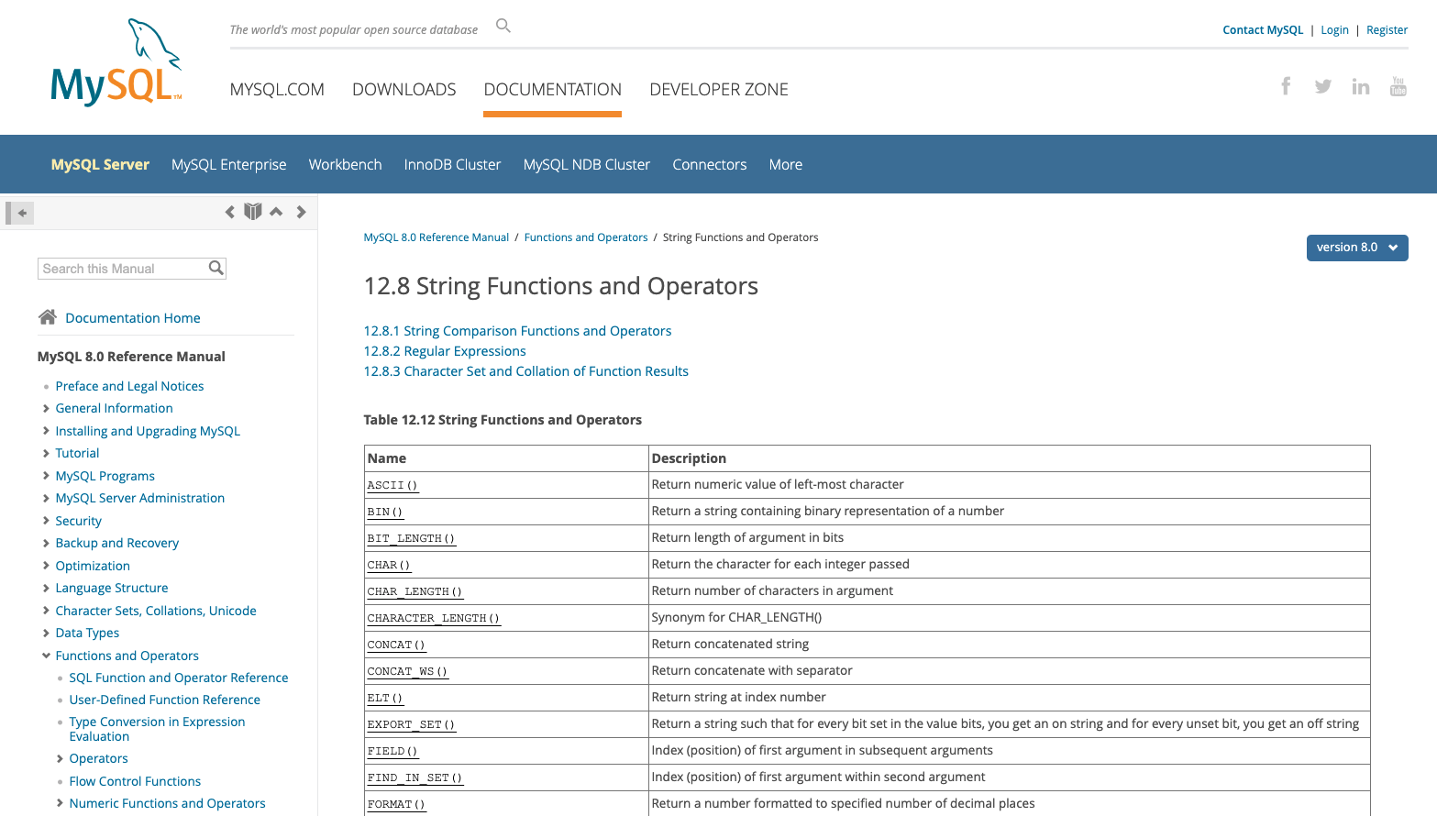
Task: Open Character Sets, Collations, Unicode item
Action: click(156, 611)
